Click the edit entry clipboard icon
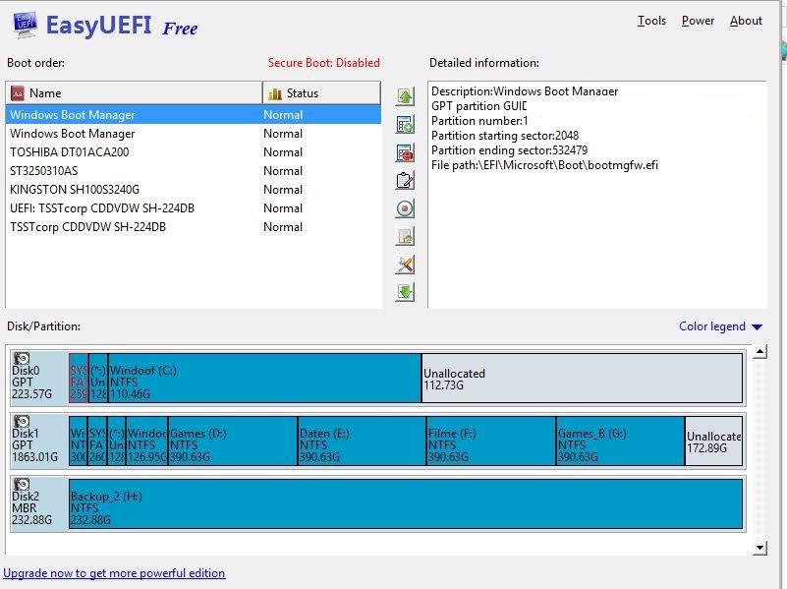 point(405,180)
